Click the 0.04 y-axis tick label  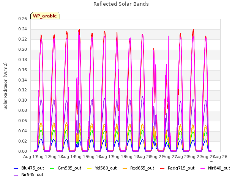23,131
